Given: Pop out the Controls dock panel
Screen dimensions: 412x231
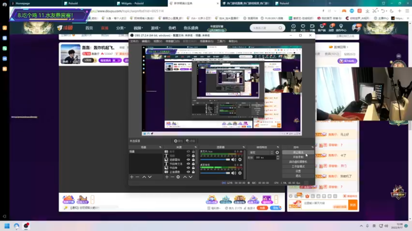Looking at the screenshot, I should pos(312,147).
